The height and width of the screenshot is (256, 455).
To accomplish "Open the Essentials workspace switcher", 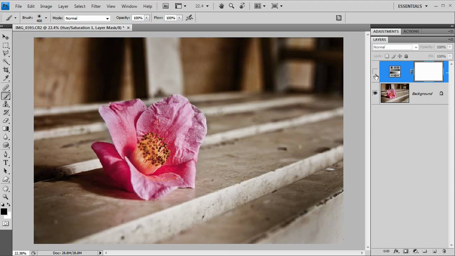I will 413,6.
